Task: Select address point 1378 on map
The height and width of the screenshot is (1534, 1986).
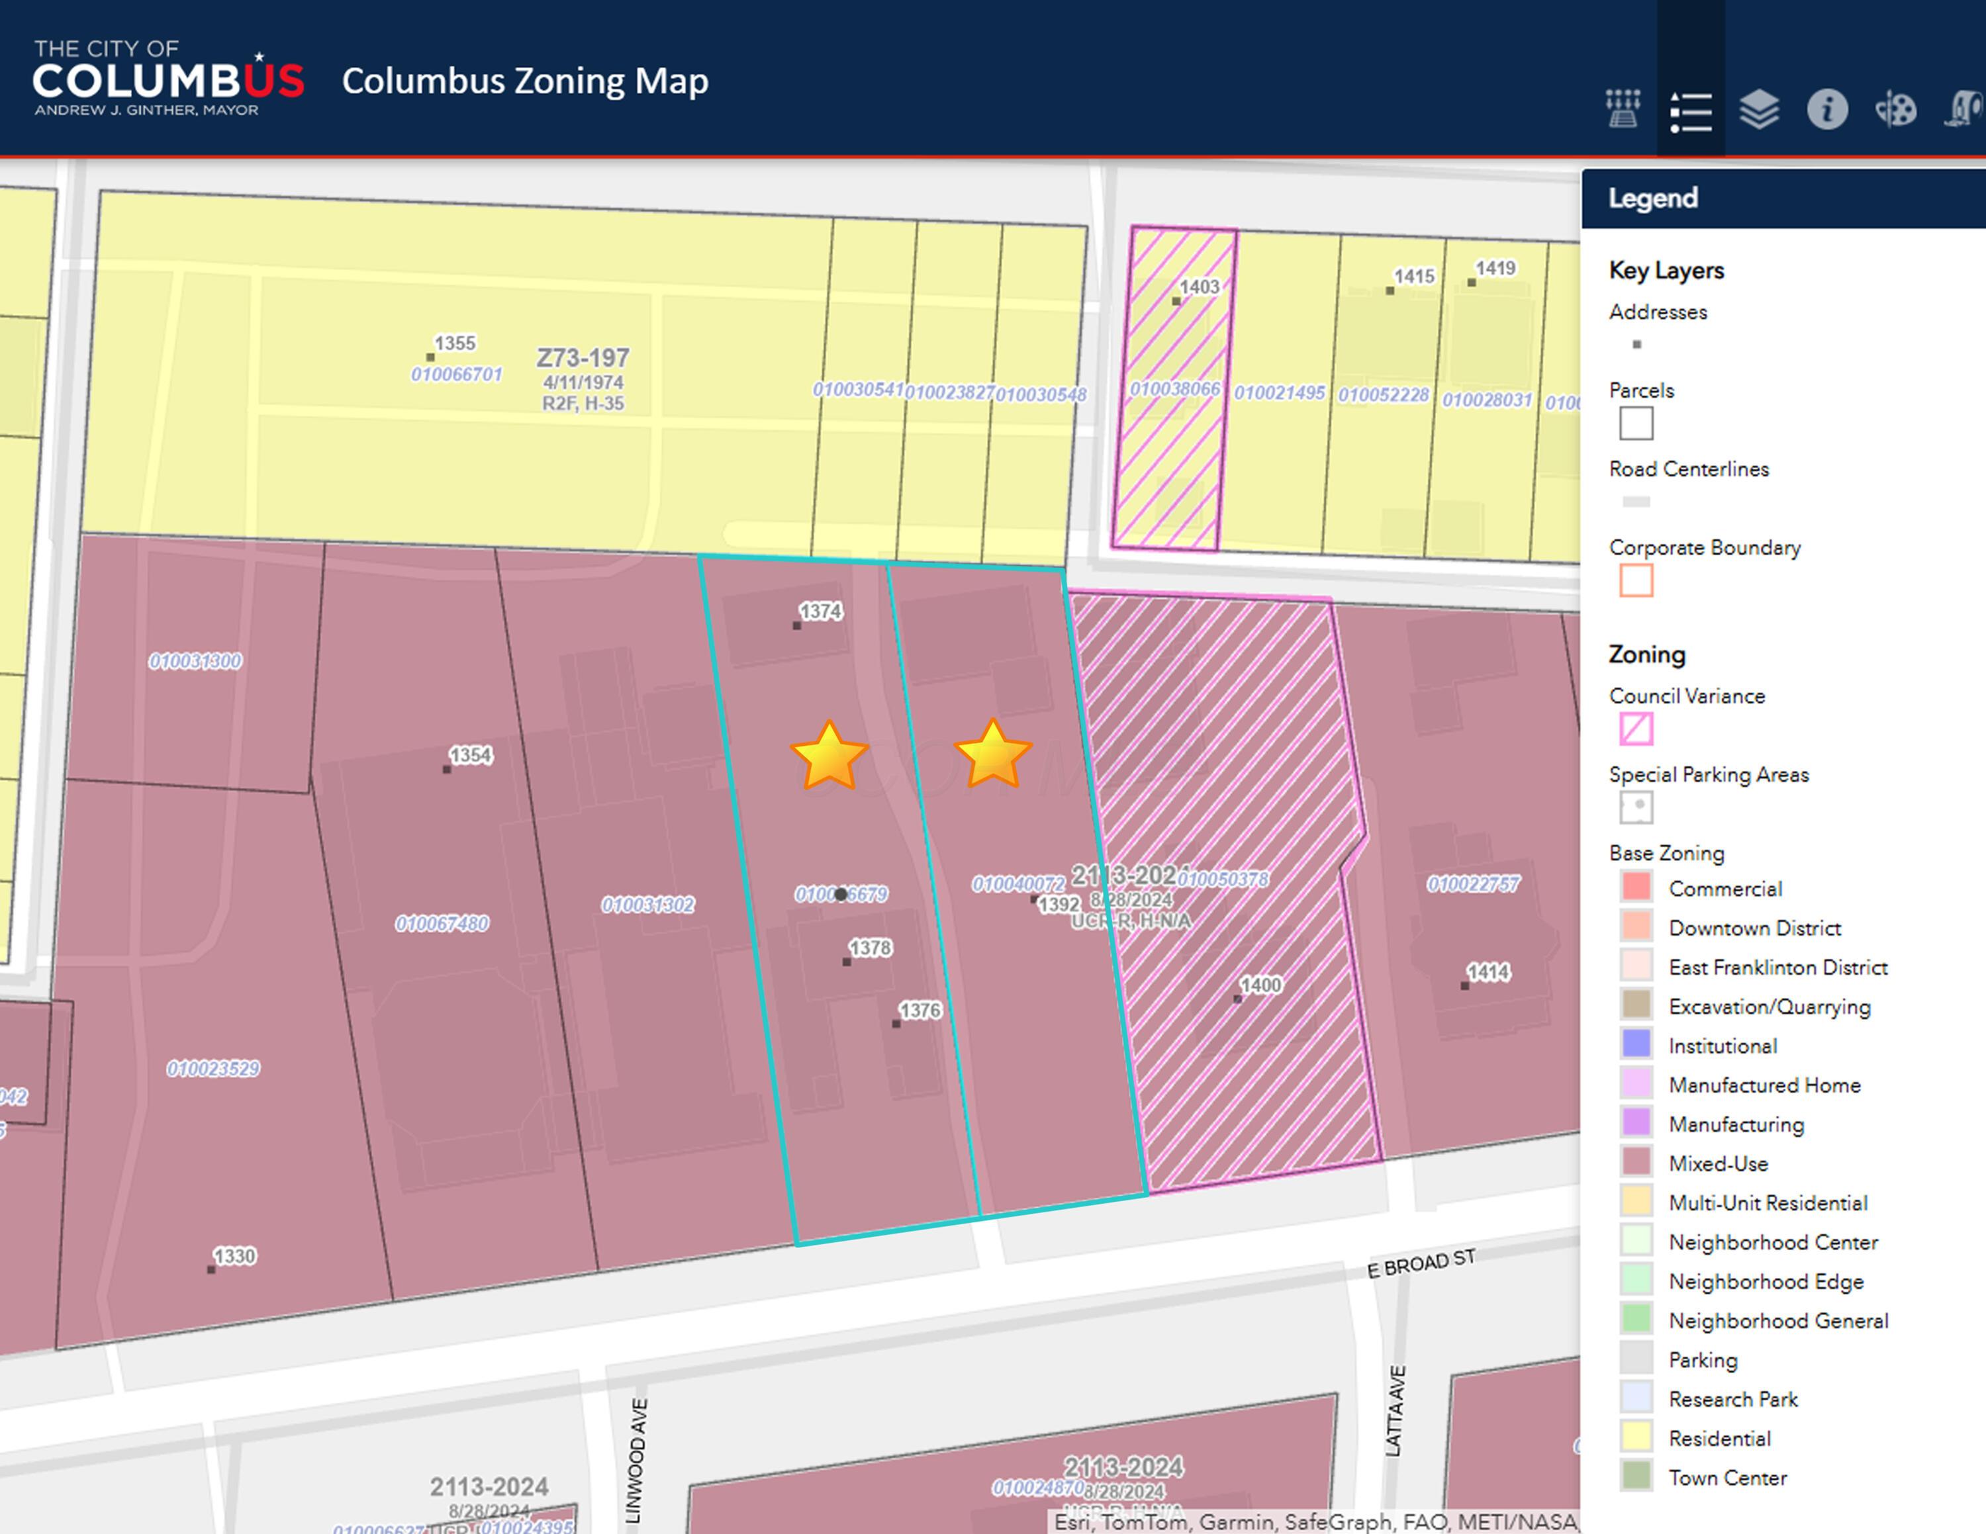Action: pos(847,962)
